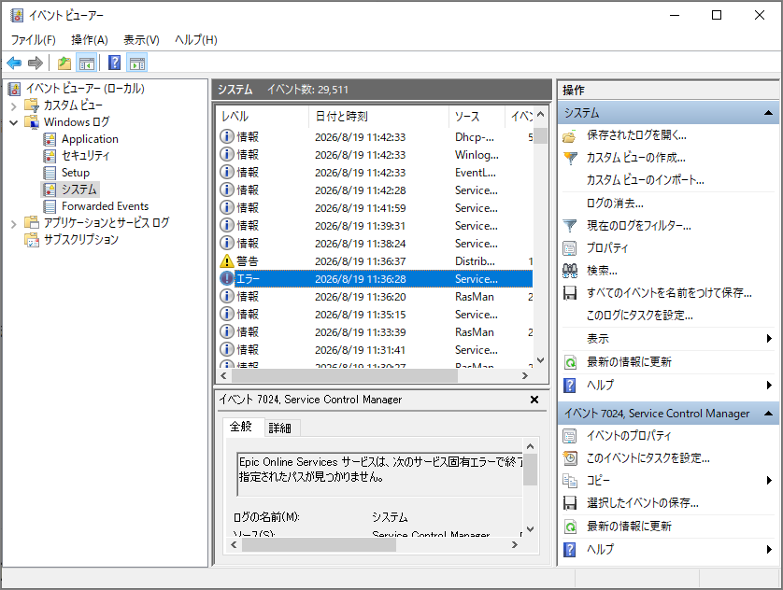783x590 pixels.
Task: Sort by the ソース column header
Action: point(477,116)
